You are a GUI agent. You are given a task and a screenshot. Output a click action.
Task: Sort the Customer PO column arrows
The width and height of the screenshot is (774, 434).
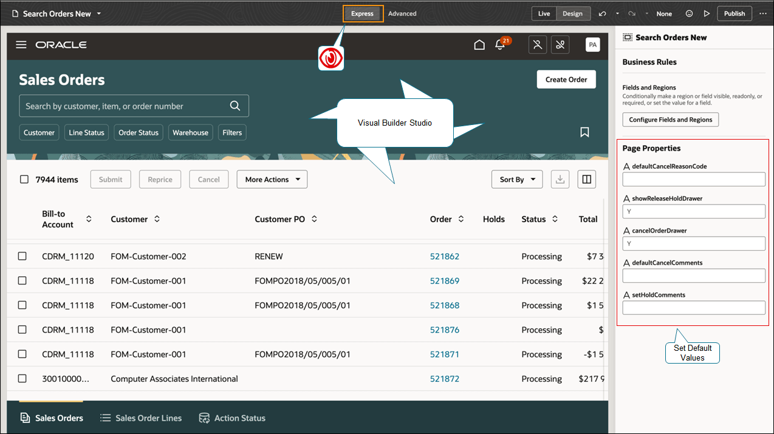[314, 219]
